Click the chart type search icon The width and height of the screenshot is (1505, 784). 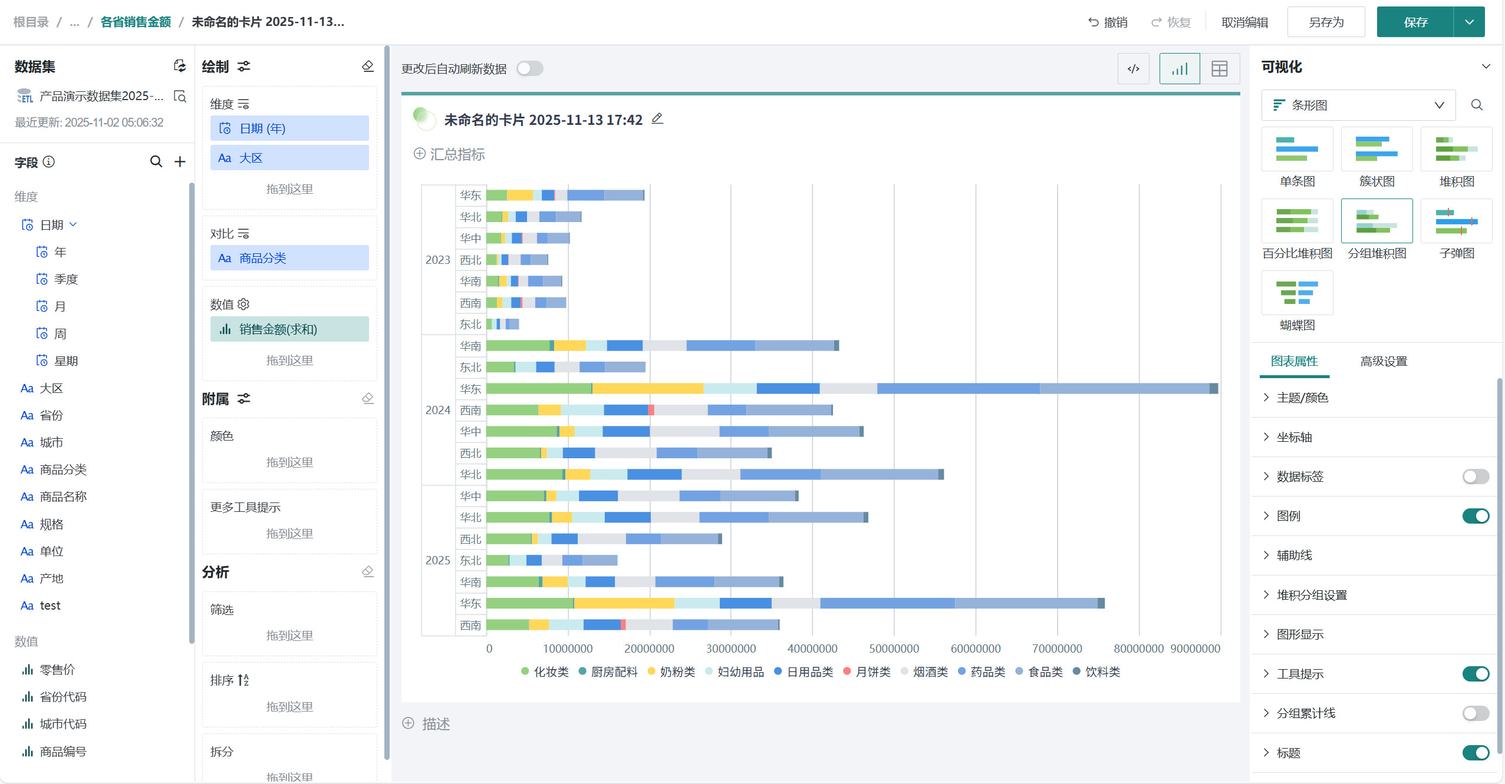(x=1477, y=105)
